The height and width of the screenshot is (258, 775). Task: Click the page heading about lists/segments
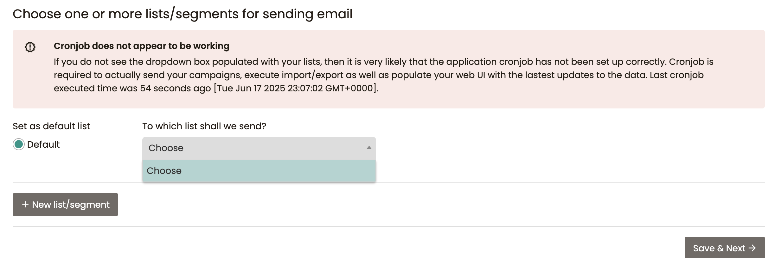(x=183, y=14)
